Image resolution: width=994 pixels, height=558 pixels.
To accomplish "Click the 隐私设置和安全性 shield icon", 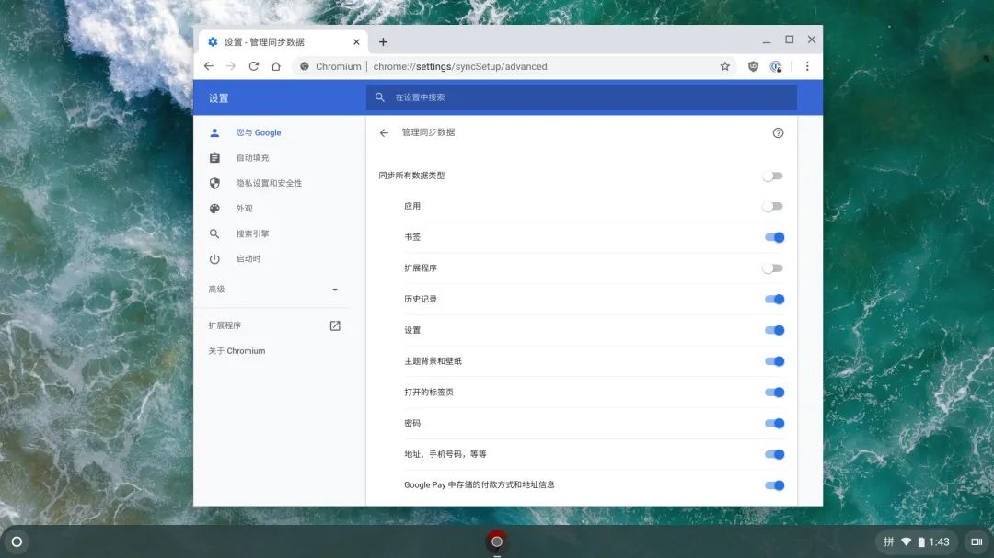I will pos(214,183).
